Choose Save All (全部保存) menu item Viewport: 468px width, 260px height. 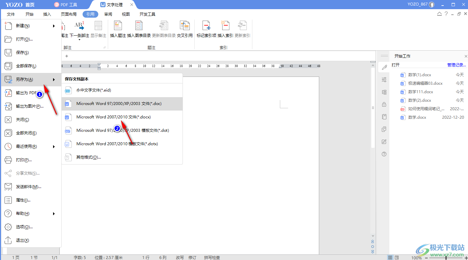click(31, 66)
